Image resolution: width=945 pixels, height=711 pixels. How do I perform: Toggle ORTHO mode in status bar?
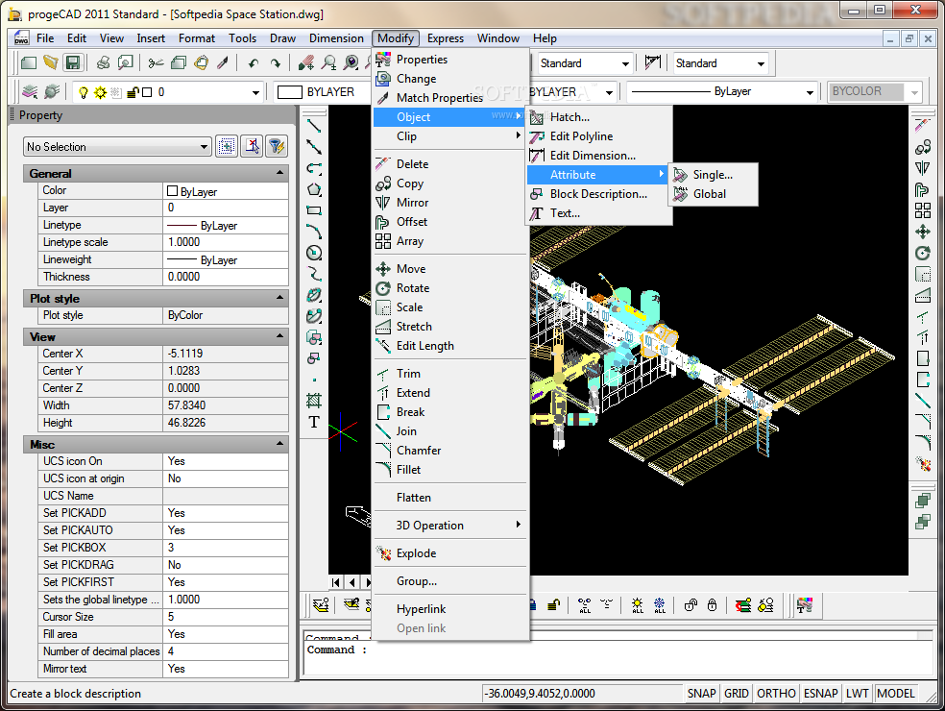(776, 694)
